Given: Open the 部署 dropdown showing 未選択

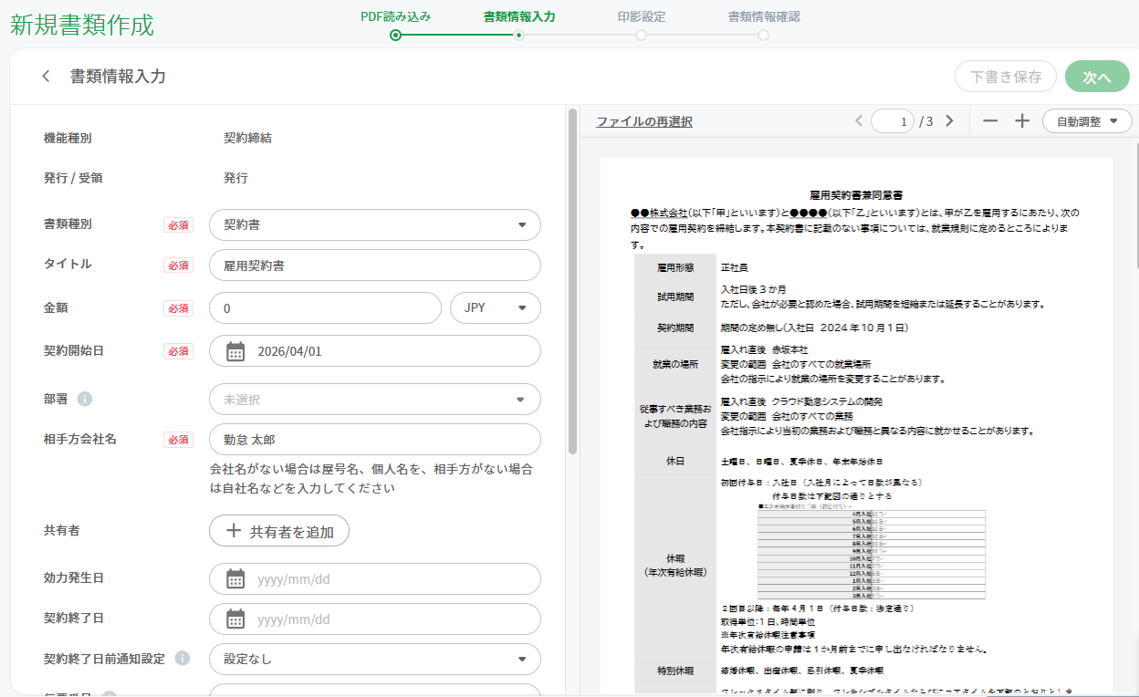Looking at the screenshot, I should coord(375,400).
